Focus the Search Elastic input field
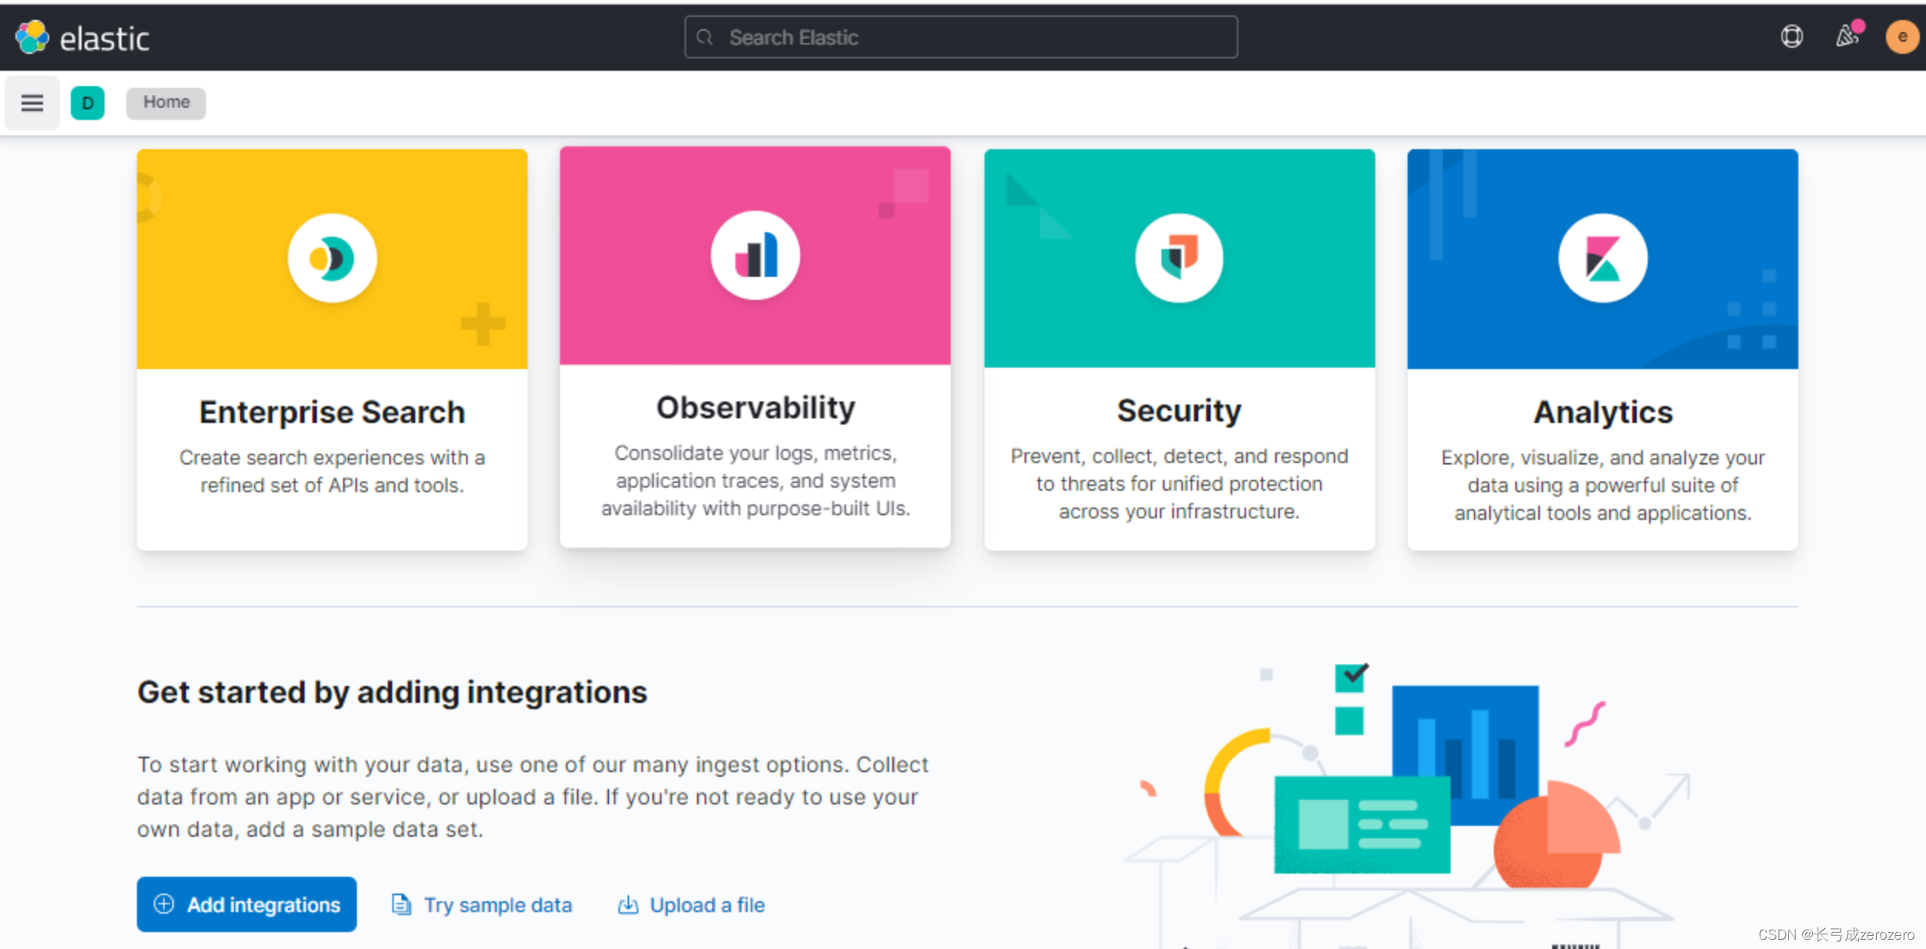Screen dimensions: 1926x949 [961, 37]
